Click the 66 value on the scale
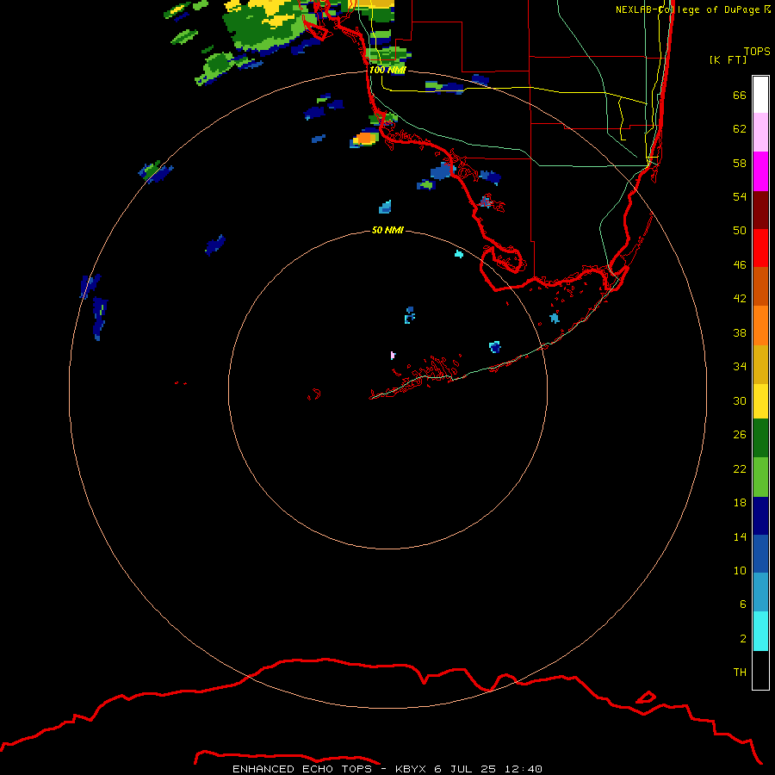Image resolution: width=775 pixels, height=775 pixels. click(740, 95)
